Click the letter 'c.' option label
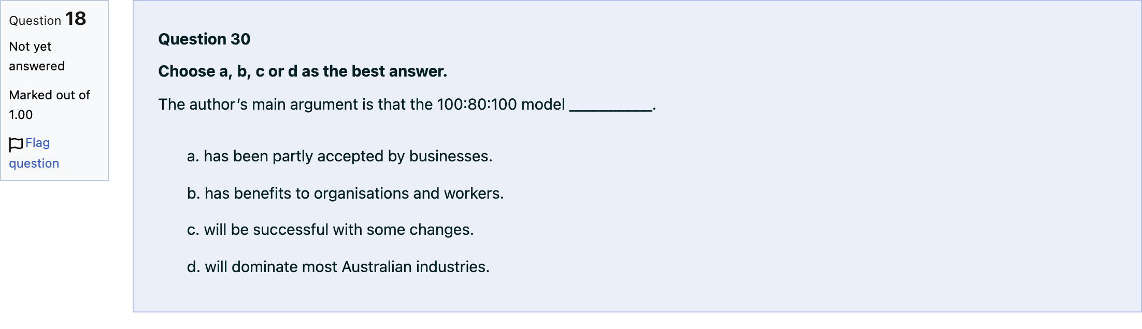 click(x=193, y=230)
